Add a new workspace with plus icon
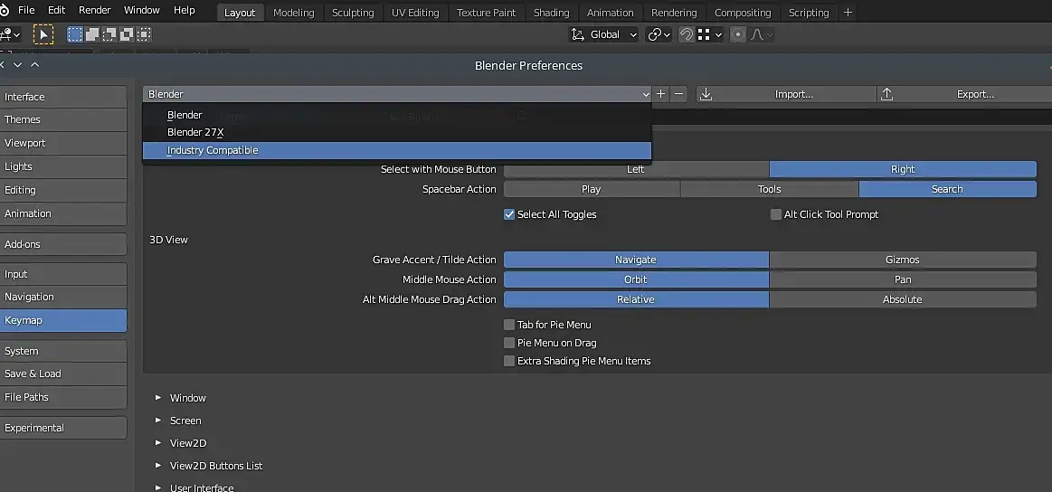Screen dimensions: 1052x492 [x=848, y=13]
